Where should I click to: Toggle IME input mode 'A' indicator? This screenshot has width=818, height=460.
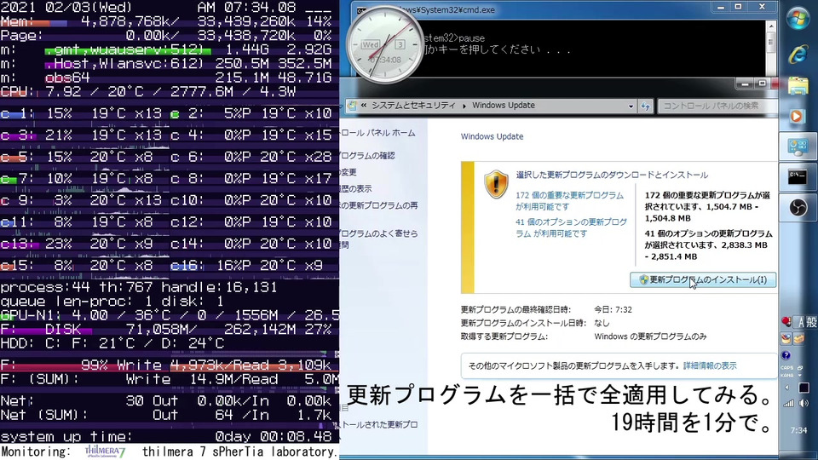pyautogui.click(x=801, y=322)
